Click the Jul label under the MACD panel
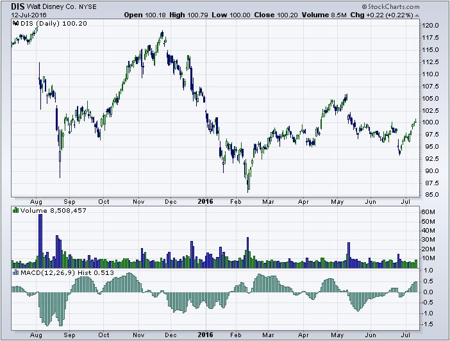The height and width of the screenshot is (341, 450). click(406, 335)
